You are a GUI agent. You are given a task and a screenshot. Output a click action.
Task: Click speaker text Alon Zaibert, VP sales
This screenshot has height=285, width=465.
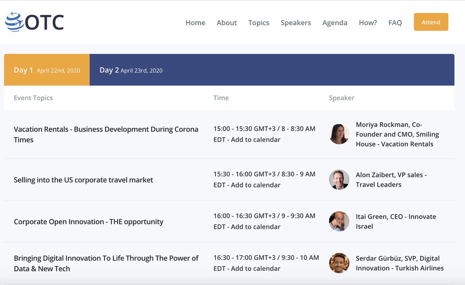click(391, 180)
